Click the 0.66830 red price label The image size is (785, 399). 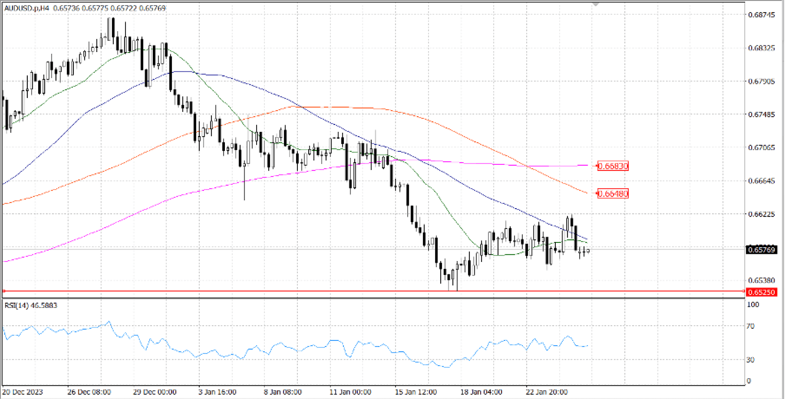click(x=613, y=166)
